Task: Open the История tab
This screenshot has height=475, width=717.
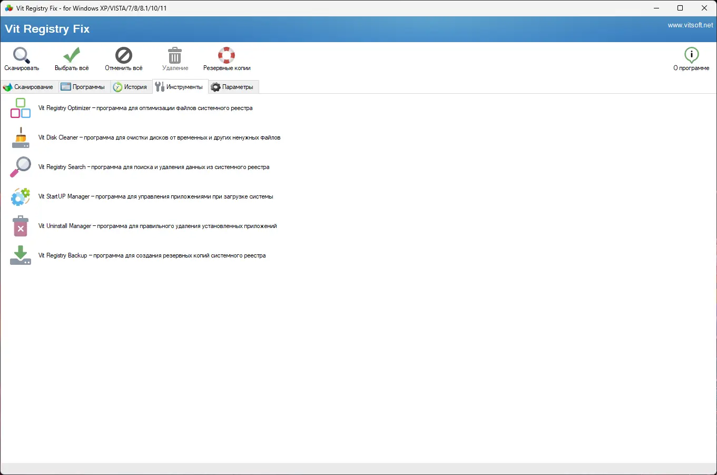Action: [130, 87]
